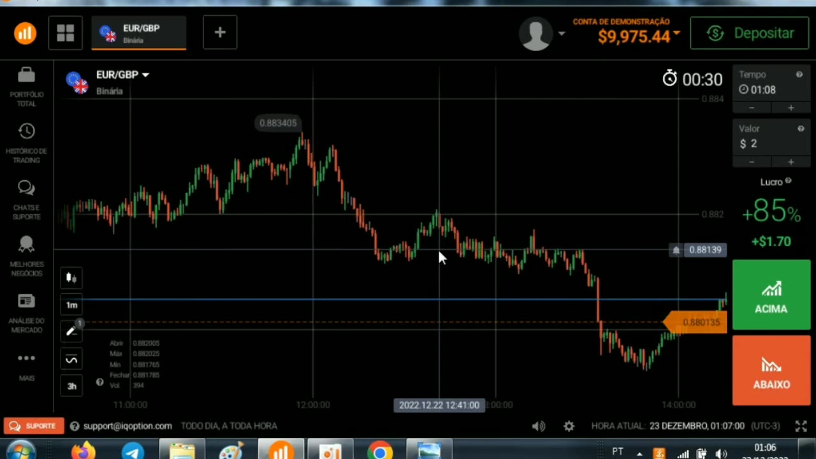Click the Depositar button
Image resolution: width=816 pixels, height=459 pixels.
(x=750, y=33)
